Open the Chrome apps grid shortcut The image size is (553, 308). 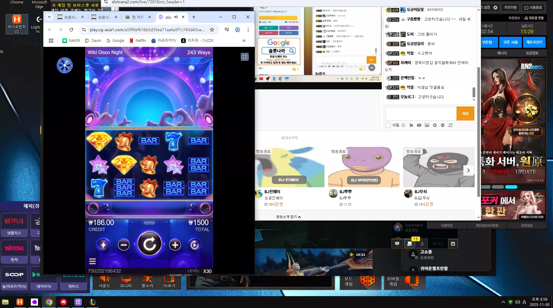point(51,41)
